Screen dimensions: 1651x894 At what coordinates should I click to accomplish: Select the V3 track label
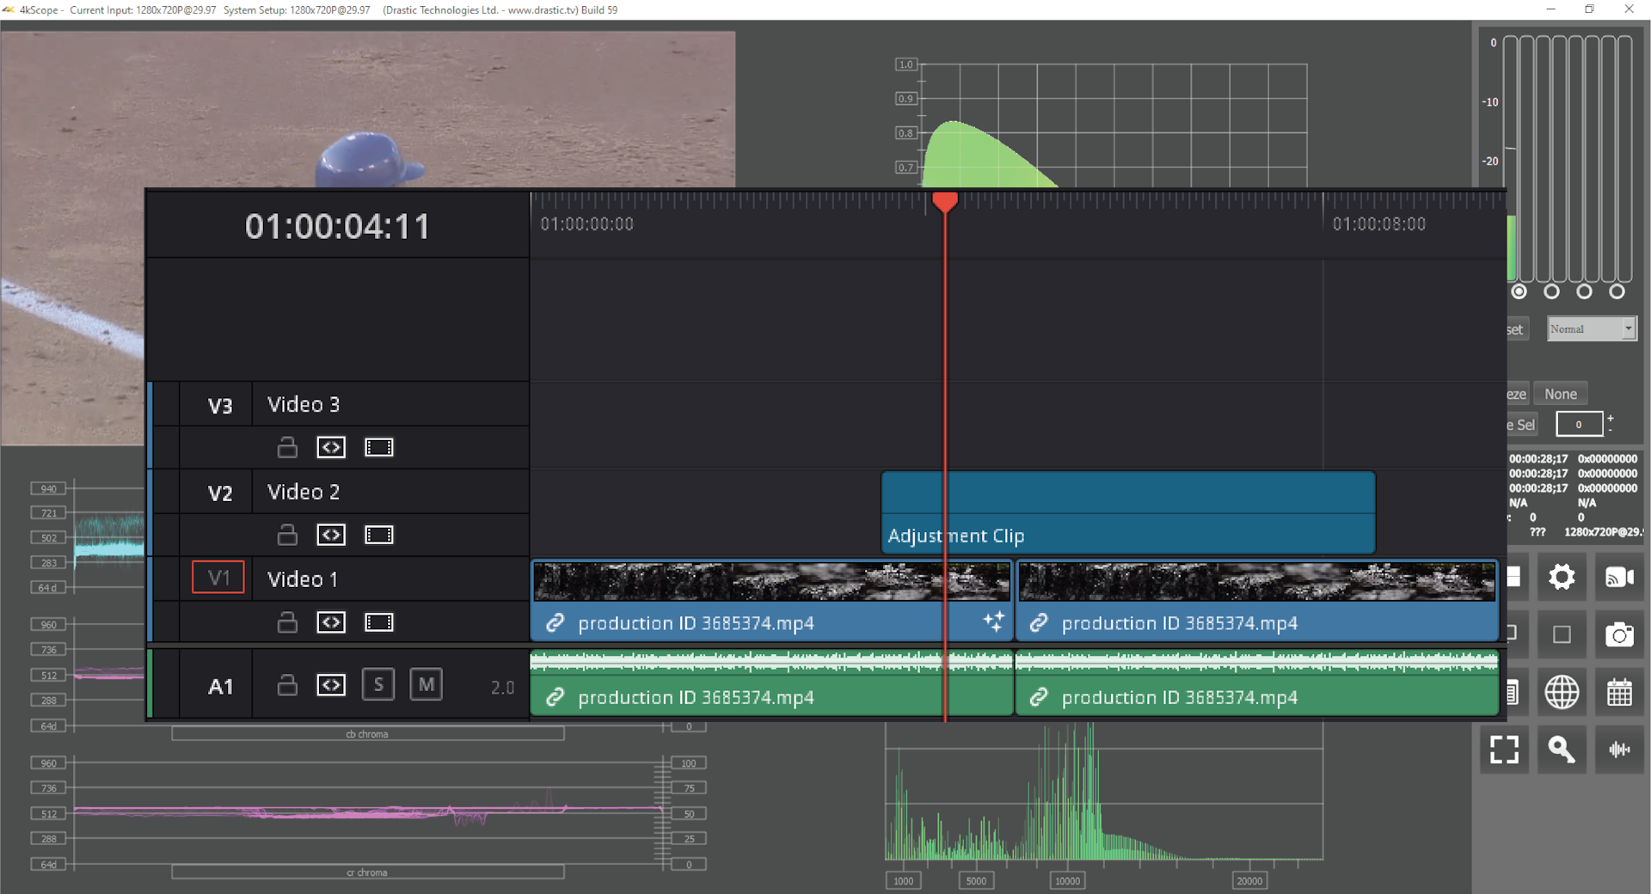tap(220, 406)
